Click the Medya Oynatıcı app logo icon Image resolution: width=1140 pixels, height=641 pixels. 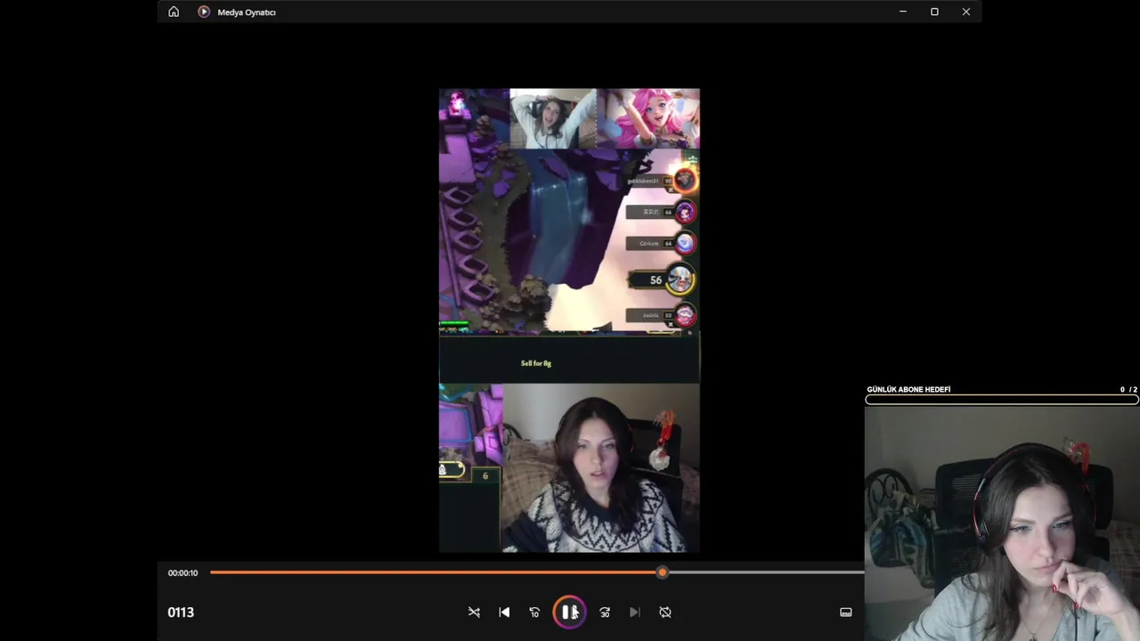[204, 12]
